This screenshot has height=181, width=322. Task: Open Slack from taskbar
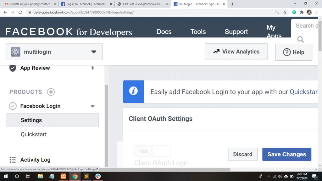98,176
